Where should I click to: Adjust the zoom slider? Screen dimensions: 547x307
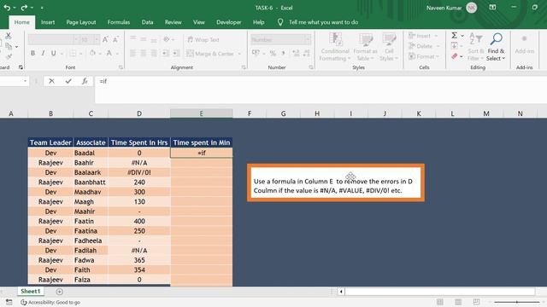pyautogui.click(x=516, y=302)
